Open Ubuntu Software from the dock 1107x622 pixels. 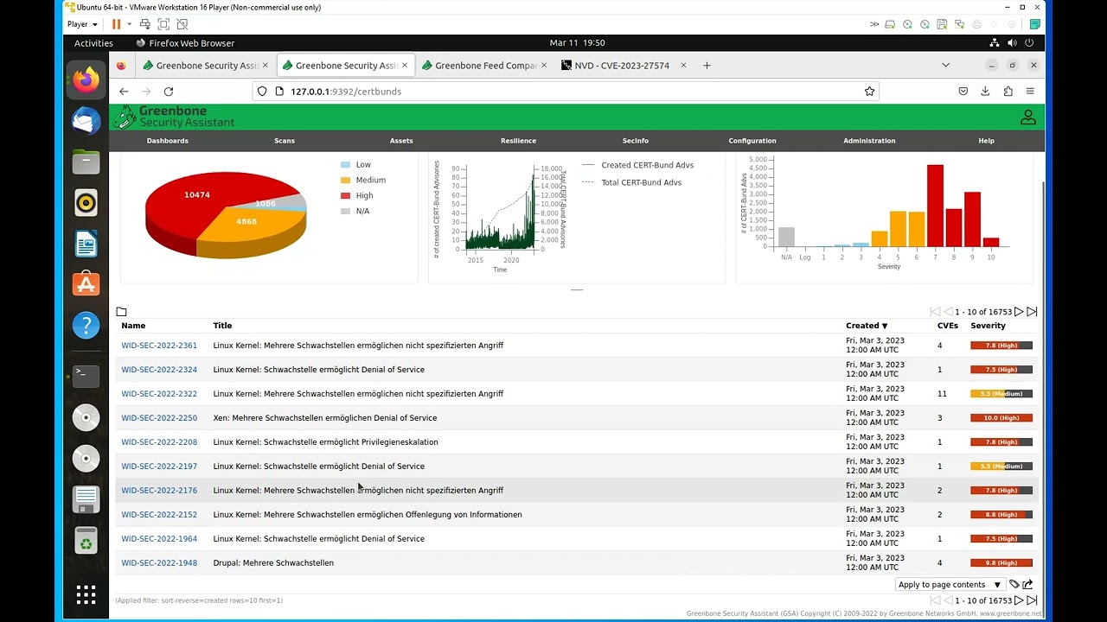[x=86, y=284]
